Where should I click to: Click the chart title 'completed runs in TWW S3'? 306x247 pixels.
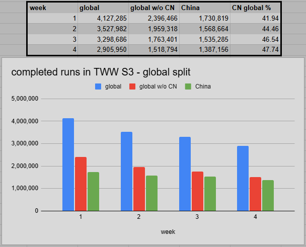(x=72, y=72)
